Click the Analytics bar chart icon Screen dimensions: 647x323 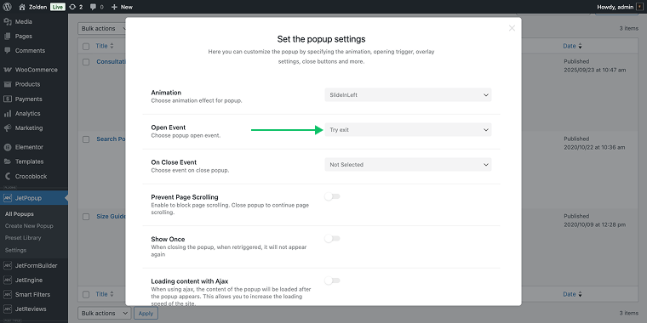(x=8, y=113)
